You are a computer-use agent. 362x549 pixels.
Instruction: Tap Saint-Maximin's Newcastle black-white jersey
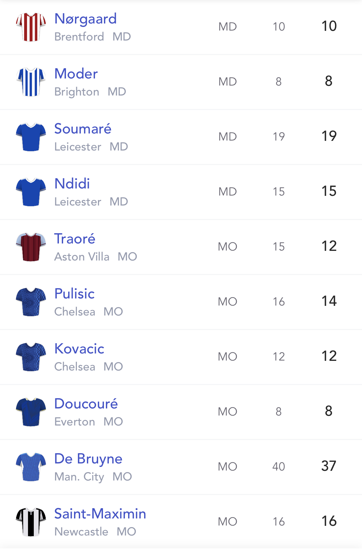click(x=31, y=522)
